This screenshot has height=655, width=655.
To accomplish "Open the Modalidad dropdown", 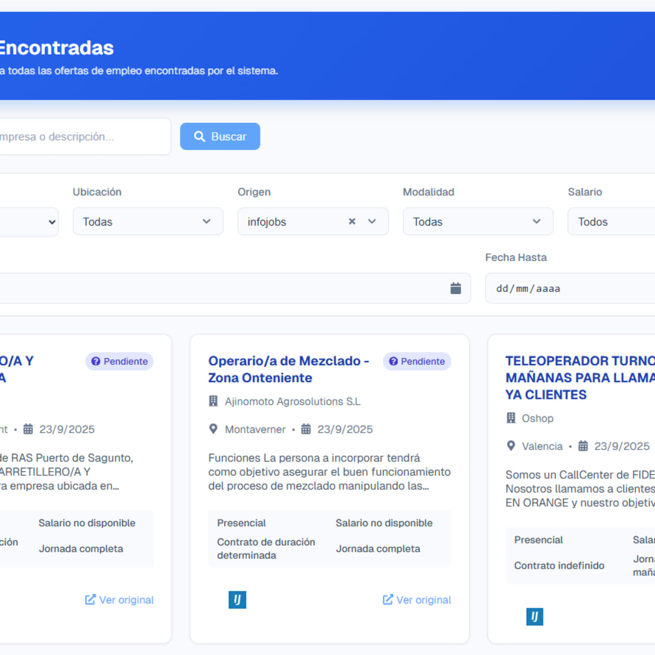I will tap(478, 222).
